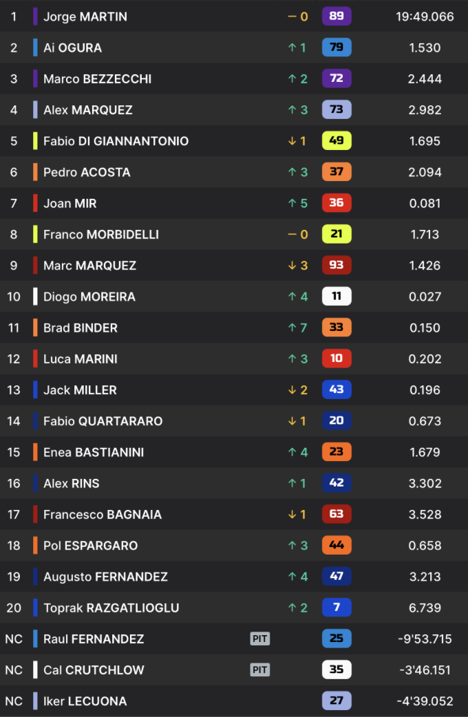
Task: Click the yellow team stripe beside Franco MORBIDELLI
Action: tap(35, 234)
